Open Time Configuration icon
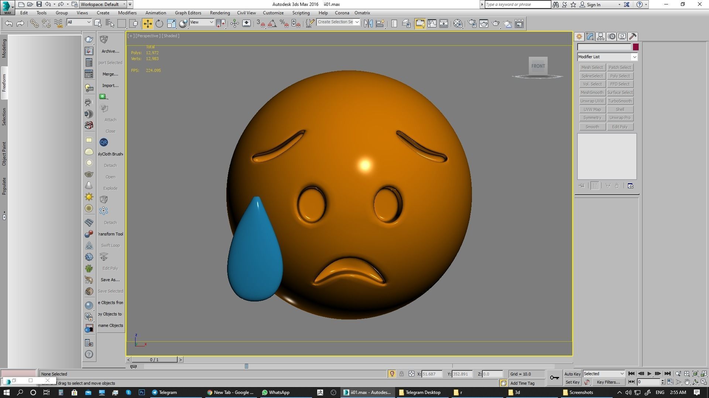 (x=670, y=382)
